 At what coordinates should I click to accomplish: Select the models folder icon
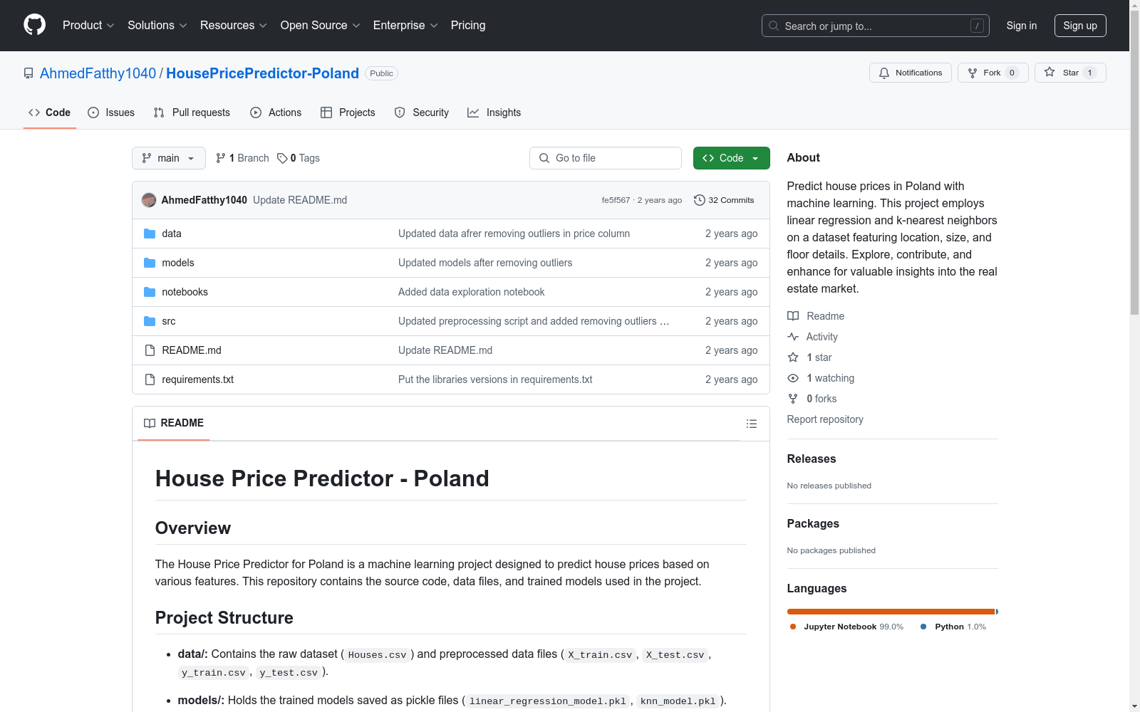tap(150, 263)
